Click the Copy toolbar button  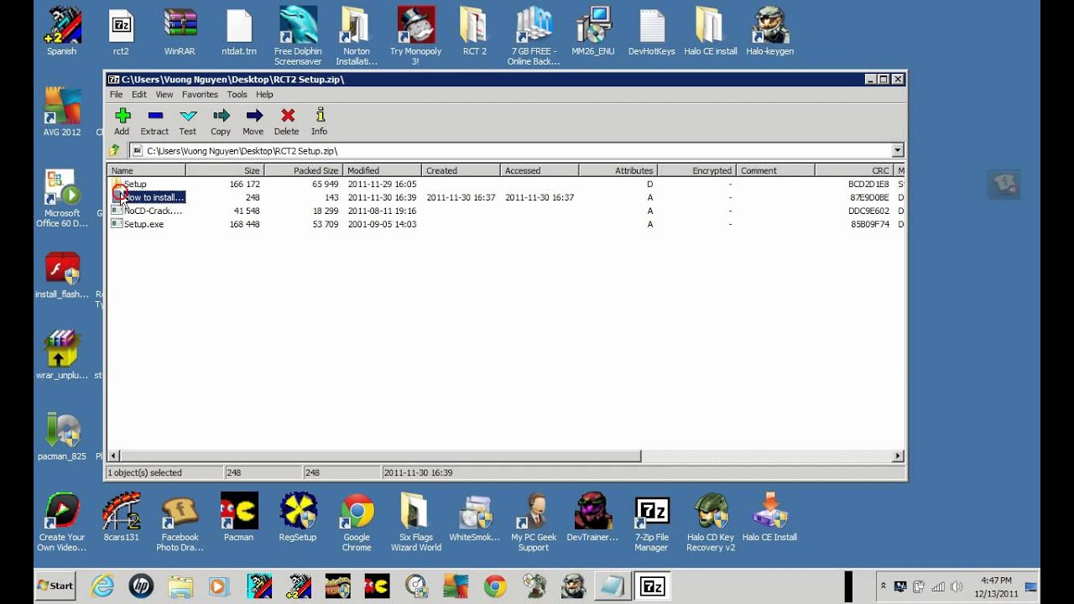pos(221,122)
